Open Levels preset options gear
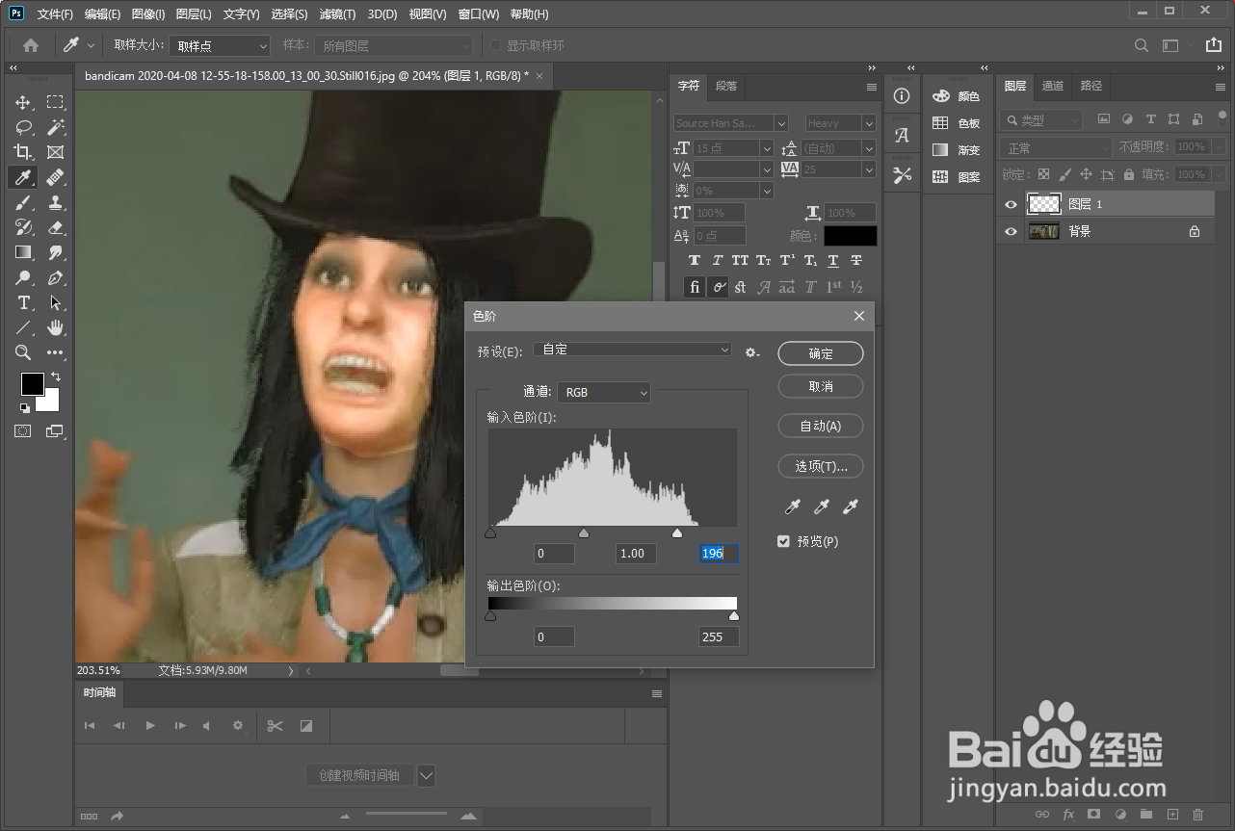Image resolution: width=1235 pixels, height=831 pixels. (751, 352)
